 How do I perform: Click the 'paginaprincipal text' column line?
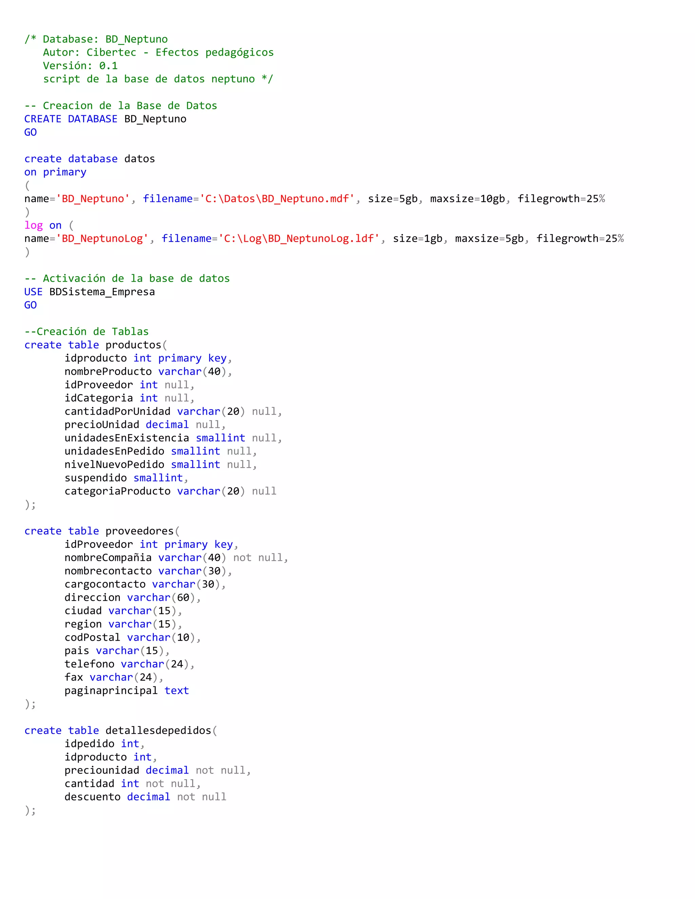click(126, 691)
